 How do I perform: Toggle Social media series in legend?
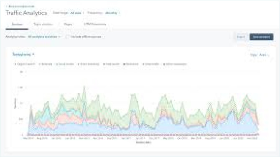(x=65, y=64)
